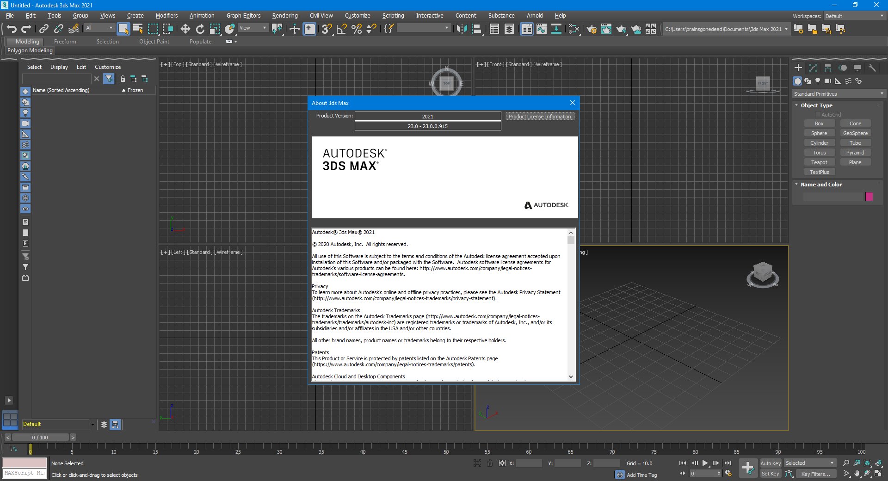Open the Scripting menu
888x481 pixels.
393,16
